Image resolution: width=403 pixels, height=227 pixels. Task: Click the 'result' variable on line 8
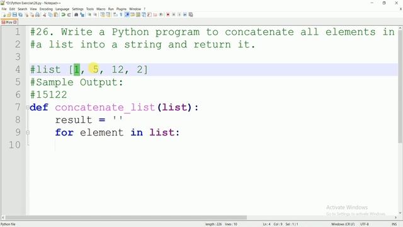tap(74, 120)
